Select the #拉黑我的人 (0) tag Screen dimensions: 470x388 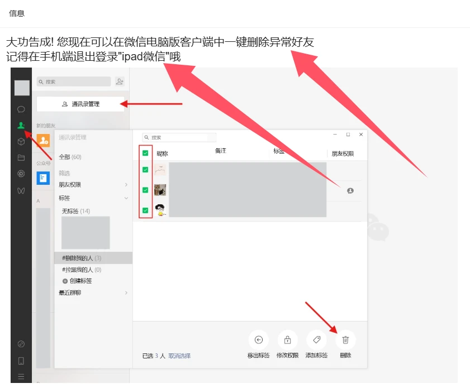[82, 270]
